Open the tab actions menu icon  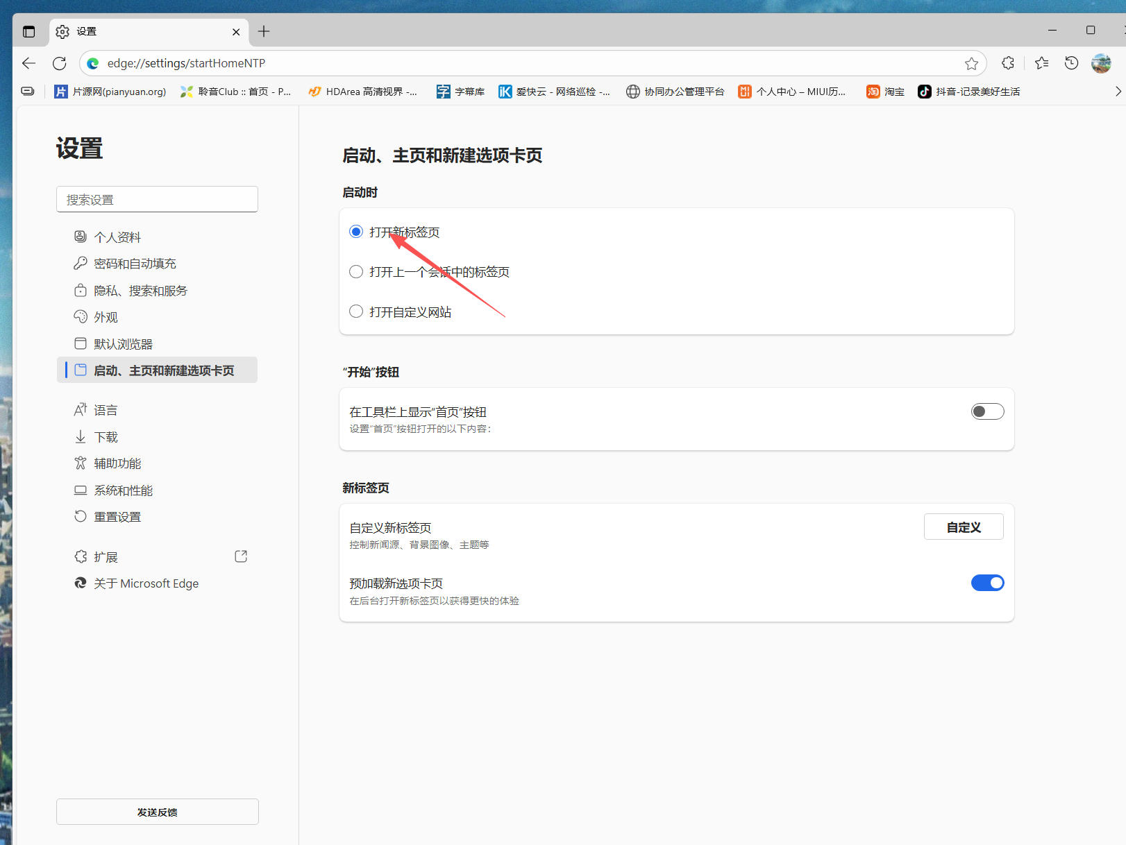(x=28, y=31)
